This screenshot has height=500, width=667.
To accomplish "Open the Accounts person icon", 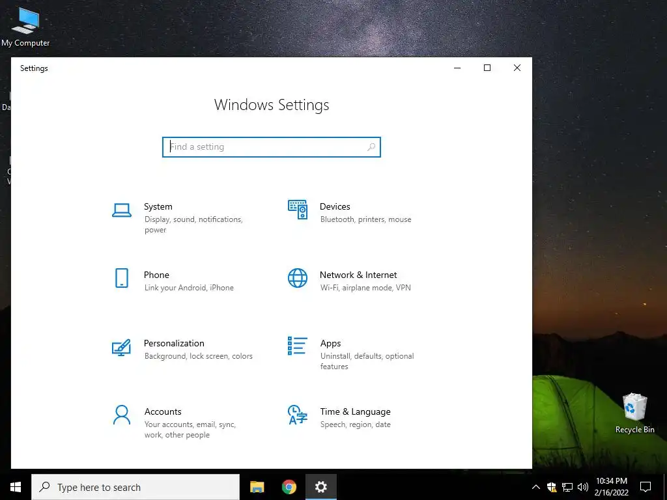I will (x=122, y=415).
